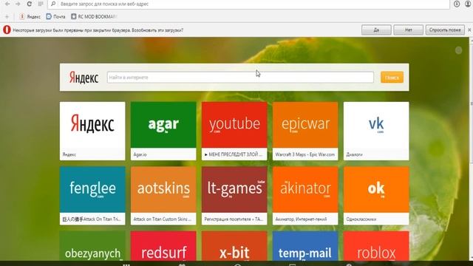473x266 pixels.
Task: Focus the address bar search field
Action: pos(249,4)
